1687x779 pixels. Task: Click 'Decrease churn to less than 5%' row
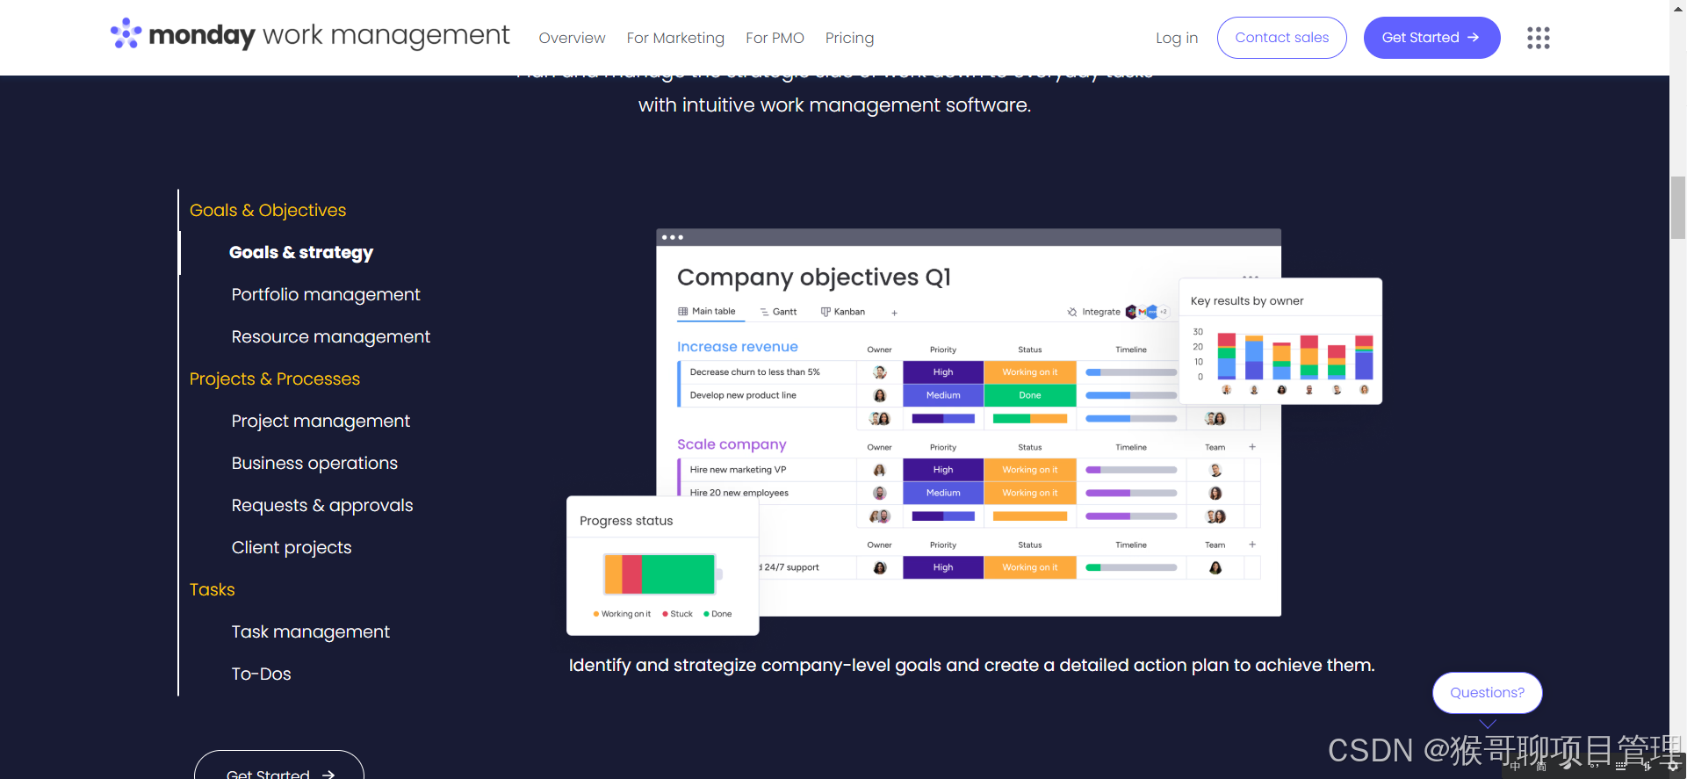coord(754,372)
